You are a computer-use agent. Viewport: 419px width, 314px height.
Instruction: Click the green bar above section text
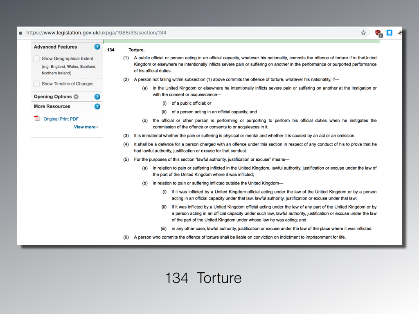pyautogui.click(x=241, y=41)
